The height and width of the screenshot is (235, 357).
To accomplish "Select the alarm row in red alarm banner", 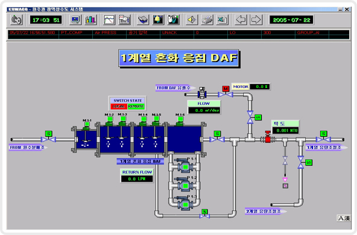I will (x=178, y=33).
